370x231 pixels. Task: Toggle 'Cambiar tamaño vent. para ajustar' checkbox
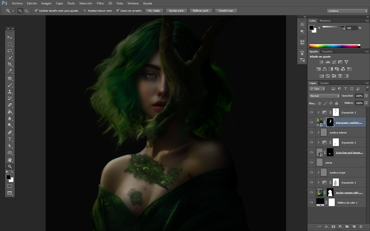(36, 11)
